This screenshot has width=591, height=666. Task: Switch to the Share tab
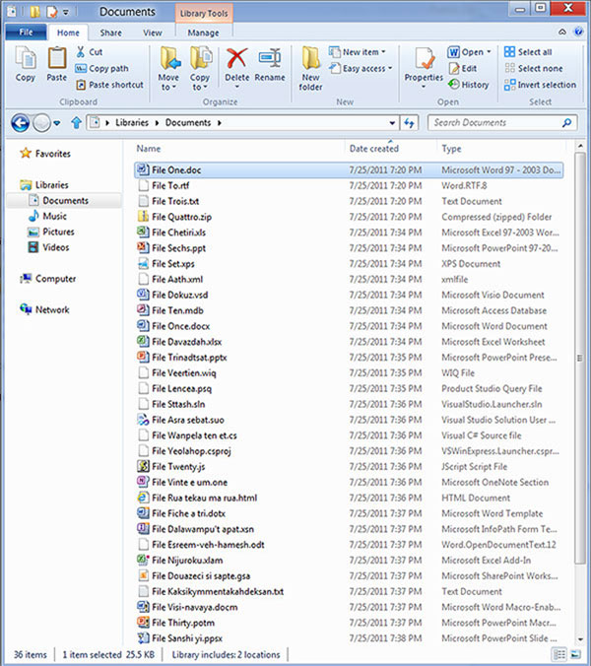[x=110, y=33]
